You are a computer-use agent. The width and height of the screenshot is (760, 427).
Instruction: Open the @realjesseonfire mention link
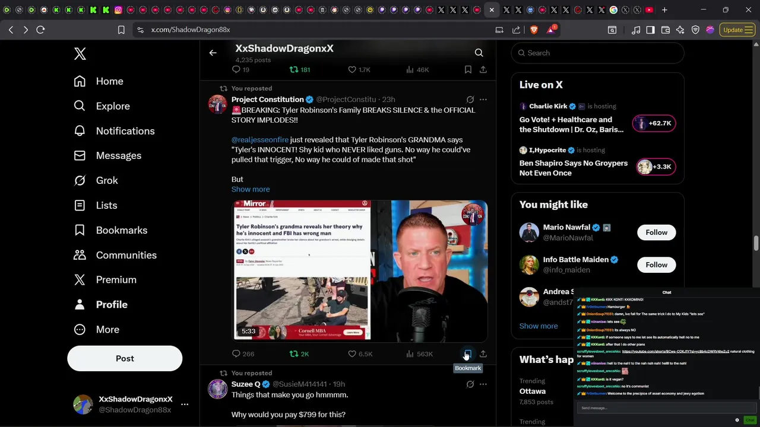[259, 139]
